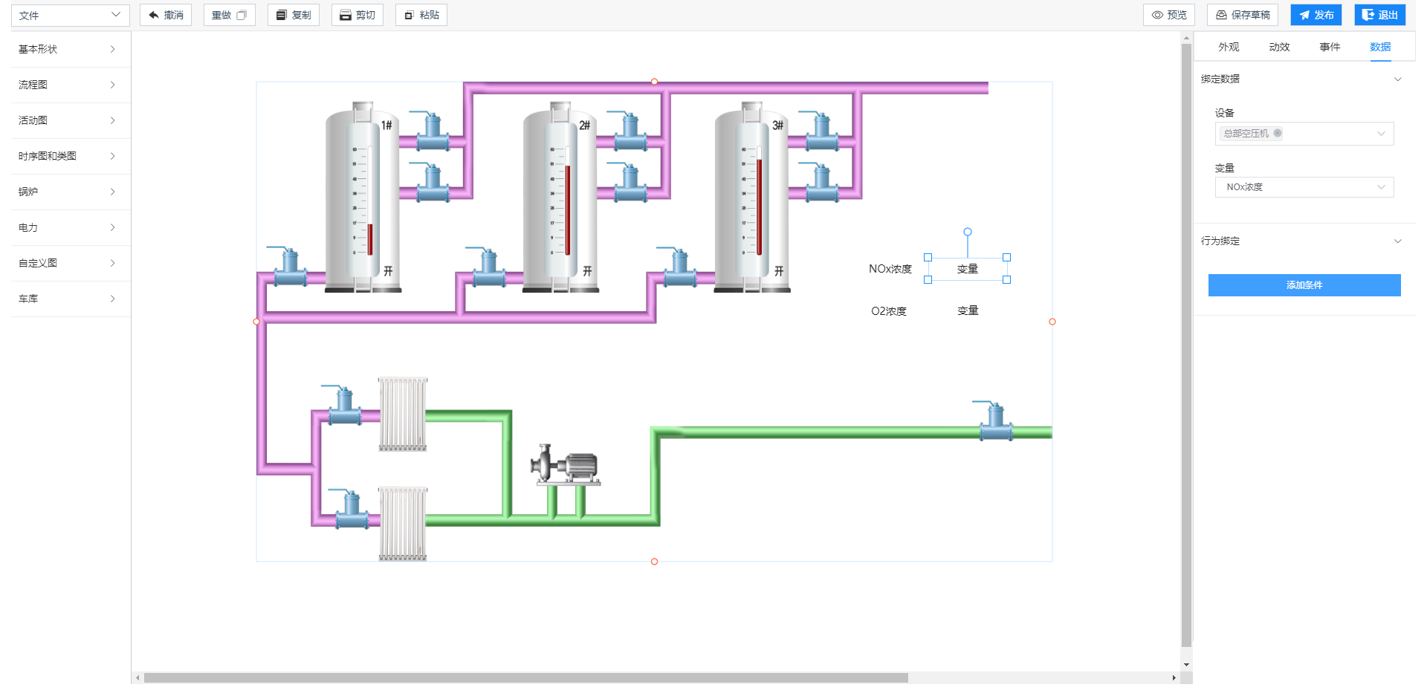Open the 变量 variable dropdown showing NOx浓度
1427x696 pixels.
coord(1304,187)
